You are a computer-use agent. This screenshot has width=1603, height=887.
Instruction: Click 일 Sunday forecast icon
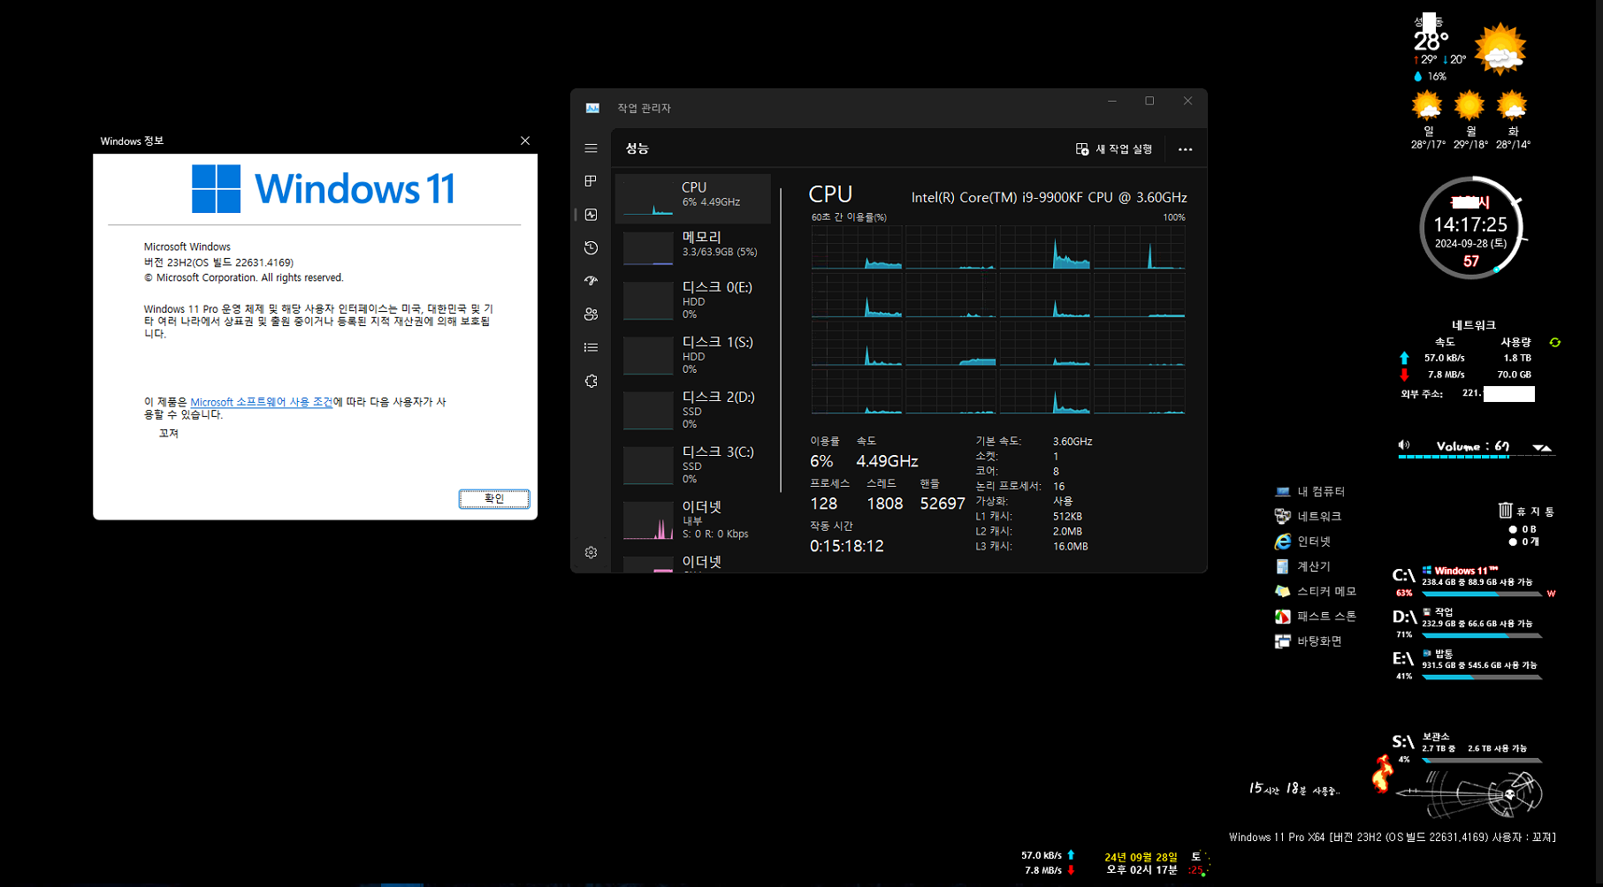[1427, 106]
